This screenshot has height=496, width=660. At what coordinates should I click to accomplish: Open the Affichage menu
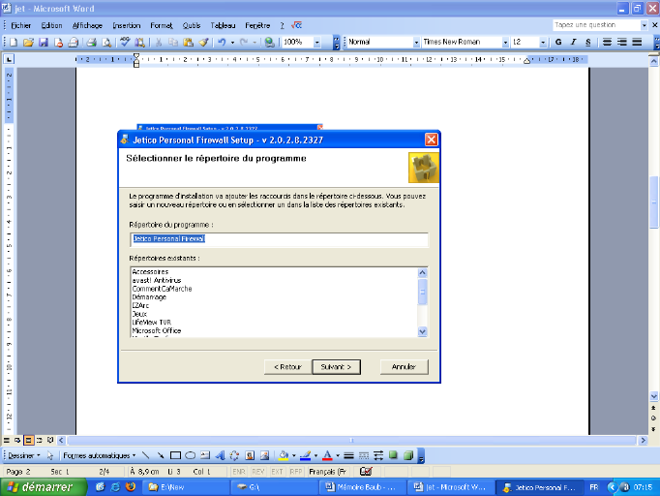[87, 26]
